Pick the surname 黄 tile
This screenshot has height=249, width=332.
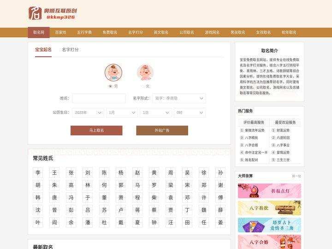point(154,172)
